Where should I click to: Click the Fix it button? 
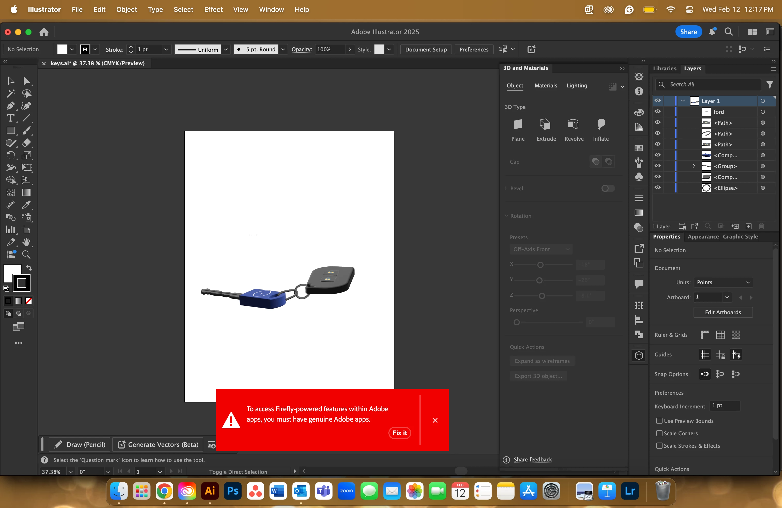399,433
